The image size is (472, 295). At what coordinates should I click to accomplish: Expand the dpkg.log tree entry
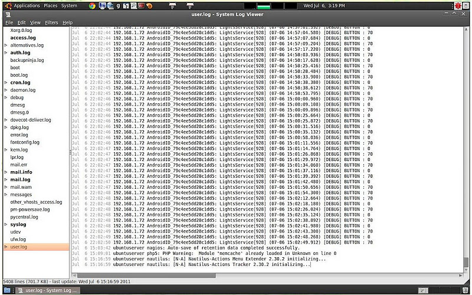6,127
